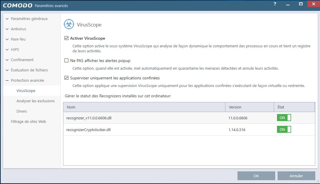Click the Version column header
Screen dimensions: 320x184
[x=235, y=107]
